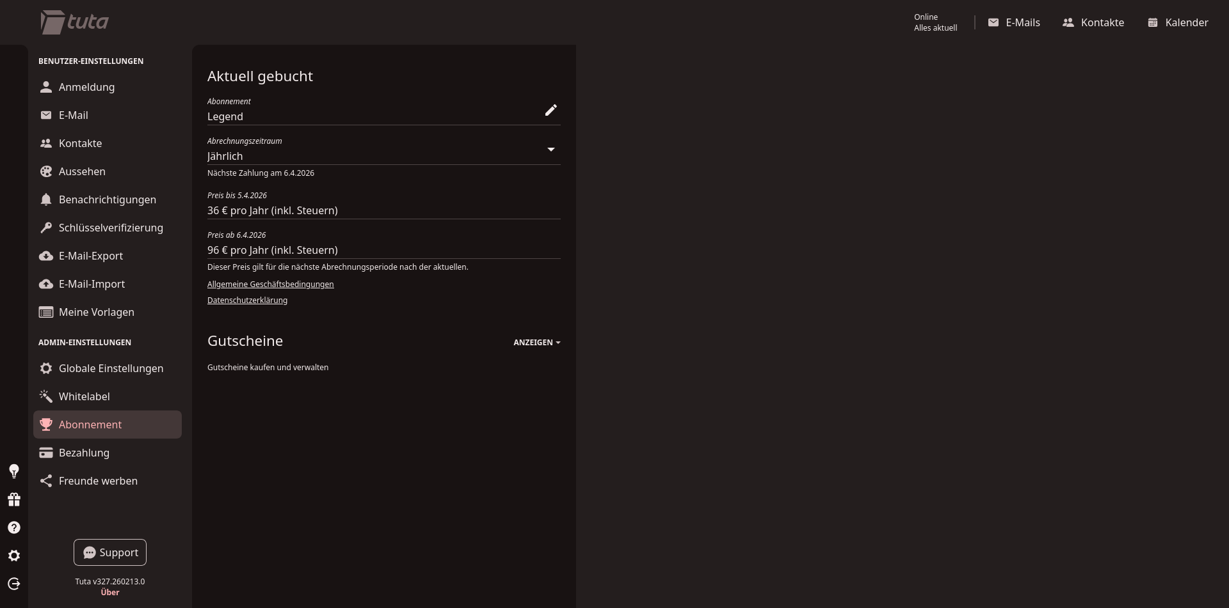Click the settings gear icon in left rail

tap(14, 556)
